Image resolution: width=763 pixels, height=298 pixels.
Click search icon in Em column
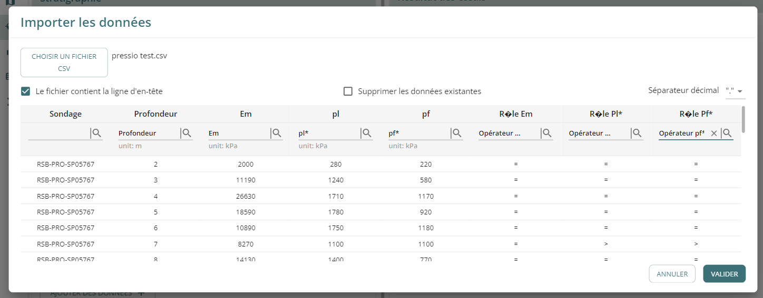tap(277, 133)
